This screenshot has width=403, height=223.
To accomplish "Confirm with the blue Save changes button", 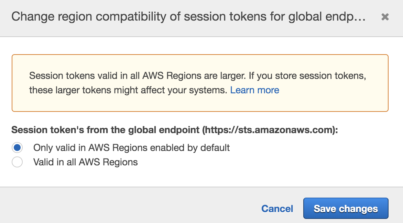I will (x=346, y=209).
